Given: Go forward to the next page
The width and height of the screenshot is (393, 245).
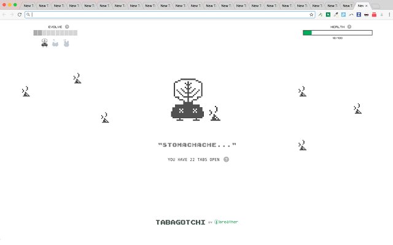Looking at the screenshot, I should pos(12,15).
